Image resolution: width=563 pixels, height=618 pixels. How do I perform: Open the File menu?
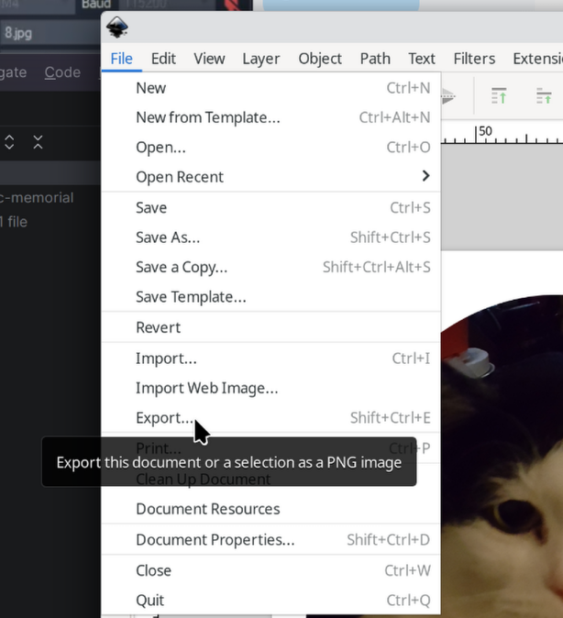(121, 59)
